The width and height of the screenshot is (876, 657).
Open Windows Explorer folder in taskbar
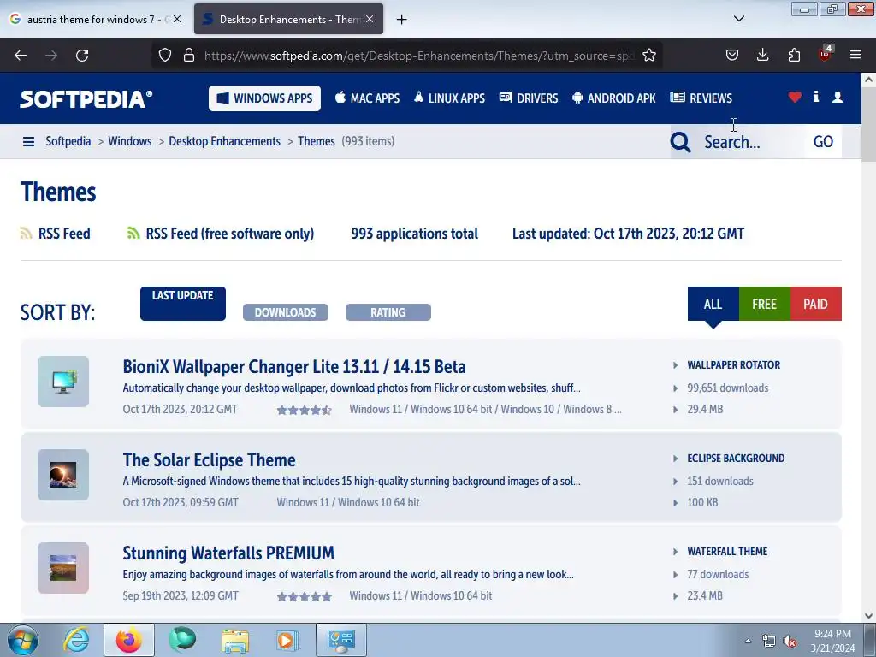pyautogui.click(x=235, y=640)
